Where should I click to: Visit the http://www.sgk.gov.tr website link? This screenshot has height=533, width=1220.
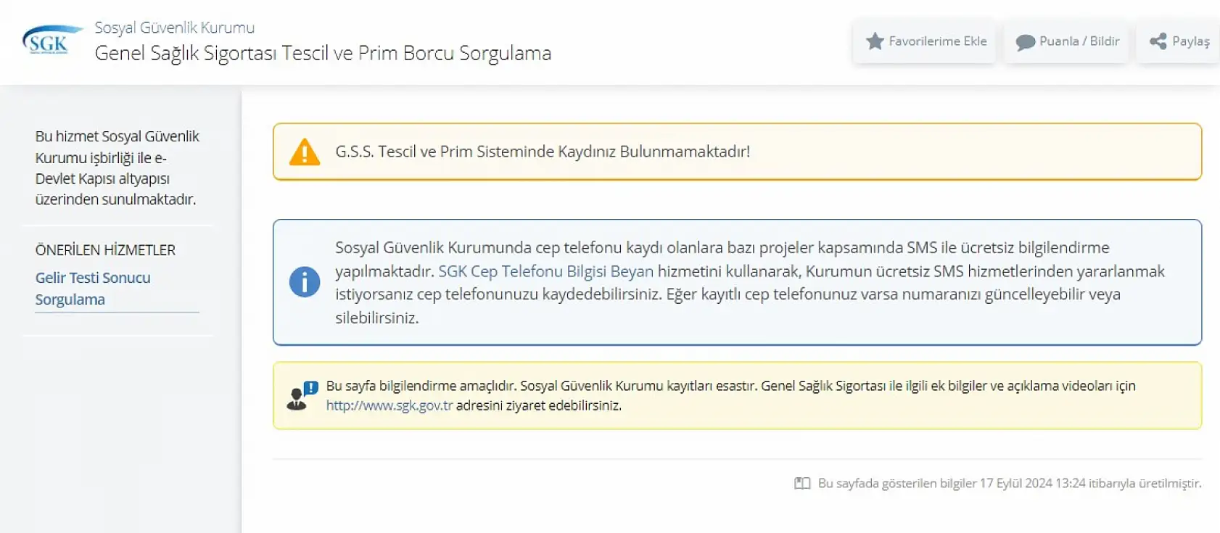[389, 407]
